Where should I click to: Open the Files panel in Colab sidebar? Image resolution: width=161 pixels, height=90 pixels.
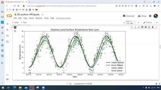(x=7, y=42)
